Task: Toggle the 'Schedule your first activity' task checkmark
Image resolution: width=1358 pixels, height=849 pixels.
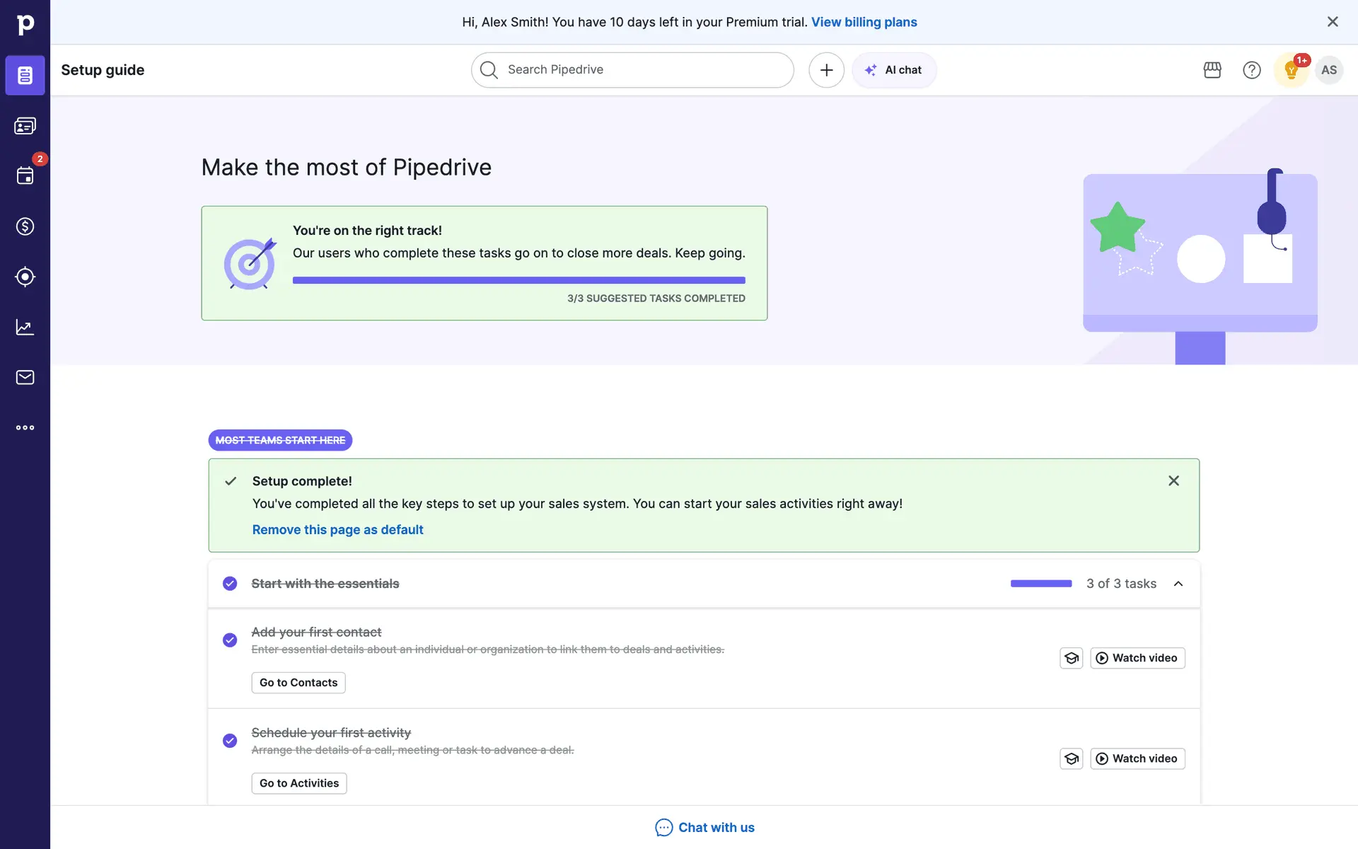Action: [x=230, y=741]
